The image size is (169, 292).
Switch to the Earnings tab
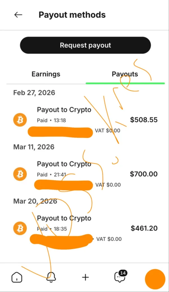coord(46,74)
